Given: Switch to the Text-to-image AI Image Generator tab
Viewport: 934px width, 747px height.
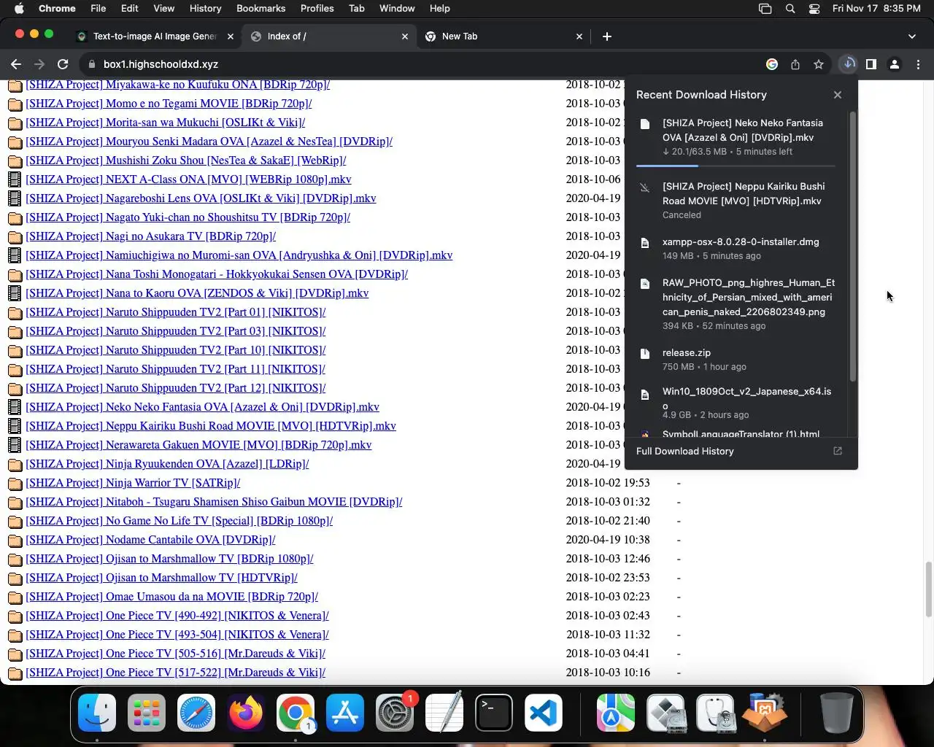Looking at the screenshot, I should pos(154,36).
